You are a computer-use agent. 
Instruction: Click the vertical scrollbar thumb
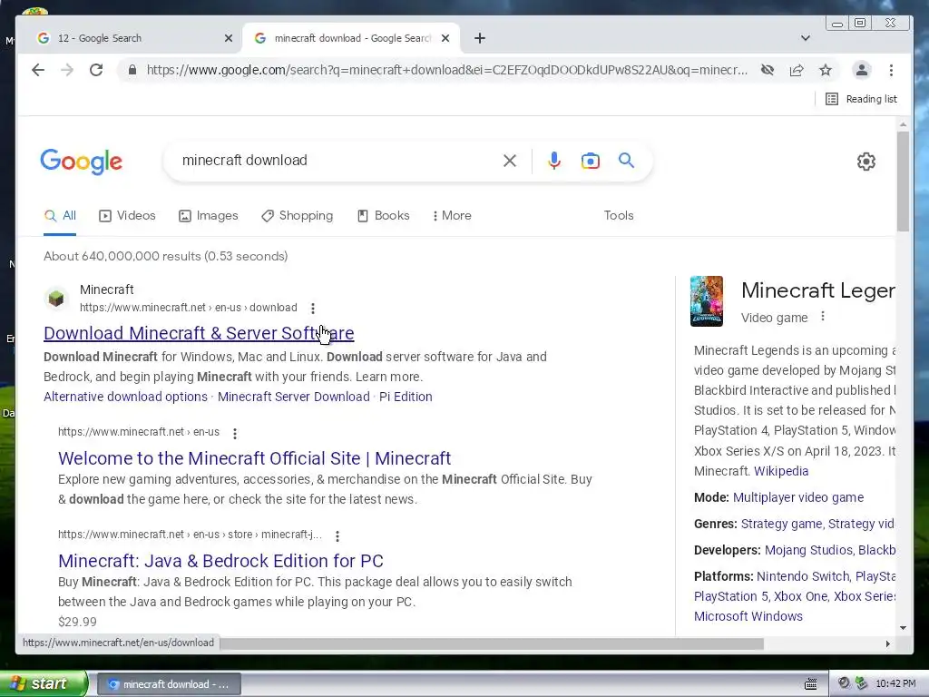click(x=903, y=181)
